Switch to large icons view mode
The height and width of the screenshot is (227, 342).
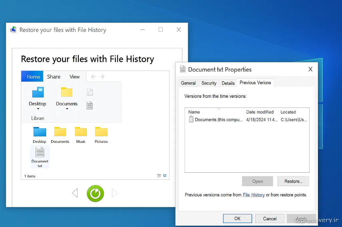pyautogui.click(x=165, y=175)
